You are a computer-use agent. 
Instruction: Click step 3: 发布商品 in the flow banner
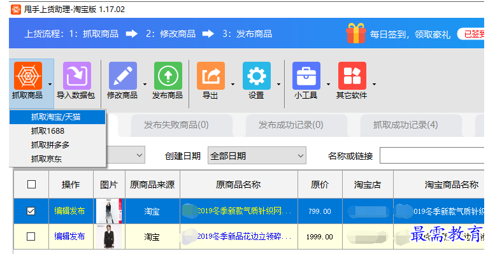pos(247,34)
